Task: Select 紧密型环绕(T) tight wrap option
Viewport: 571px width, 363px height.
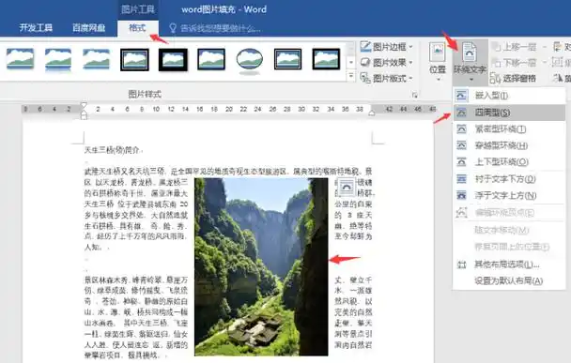Action: point(509,129)
